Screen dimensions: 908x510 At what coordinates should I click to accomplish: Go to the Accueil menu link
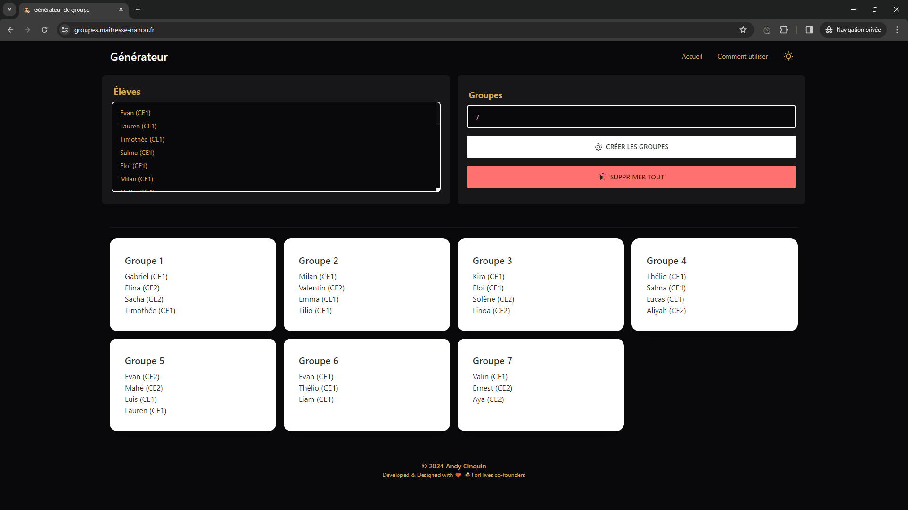pos(692,56)
